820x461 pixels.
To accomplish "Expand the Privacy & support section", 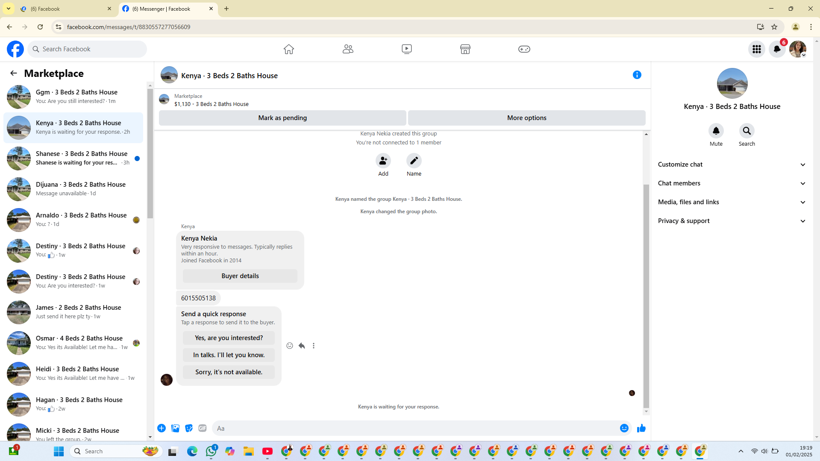I will click(x=732, y=221).
